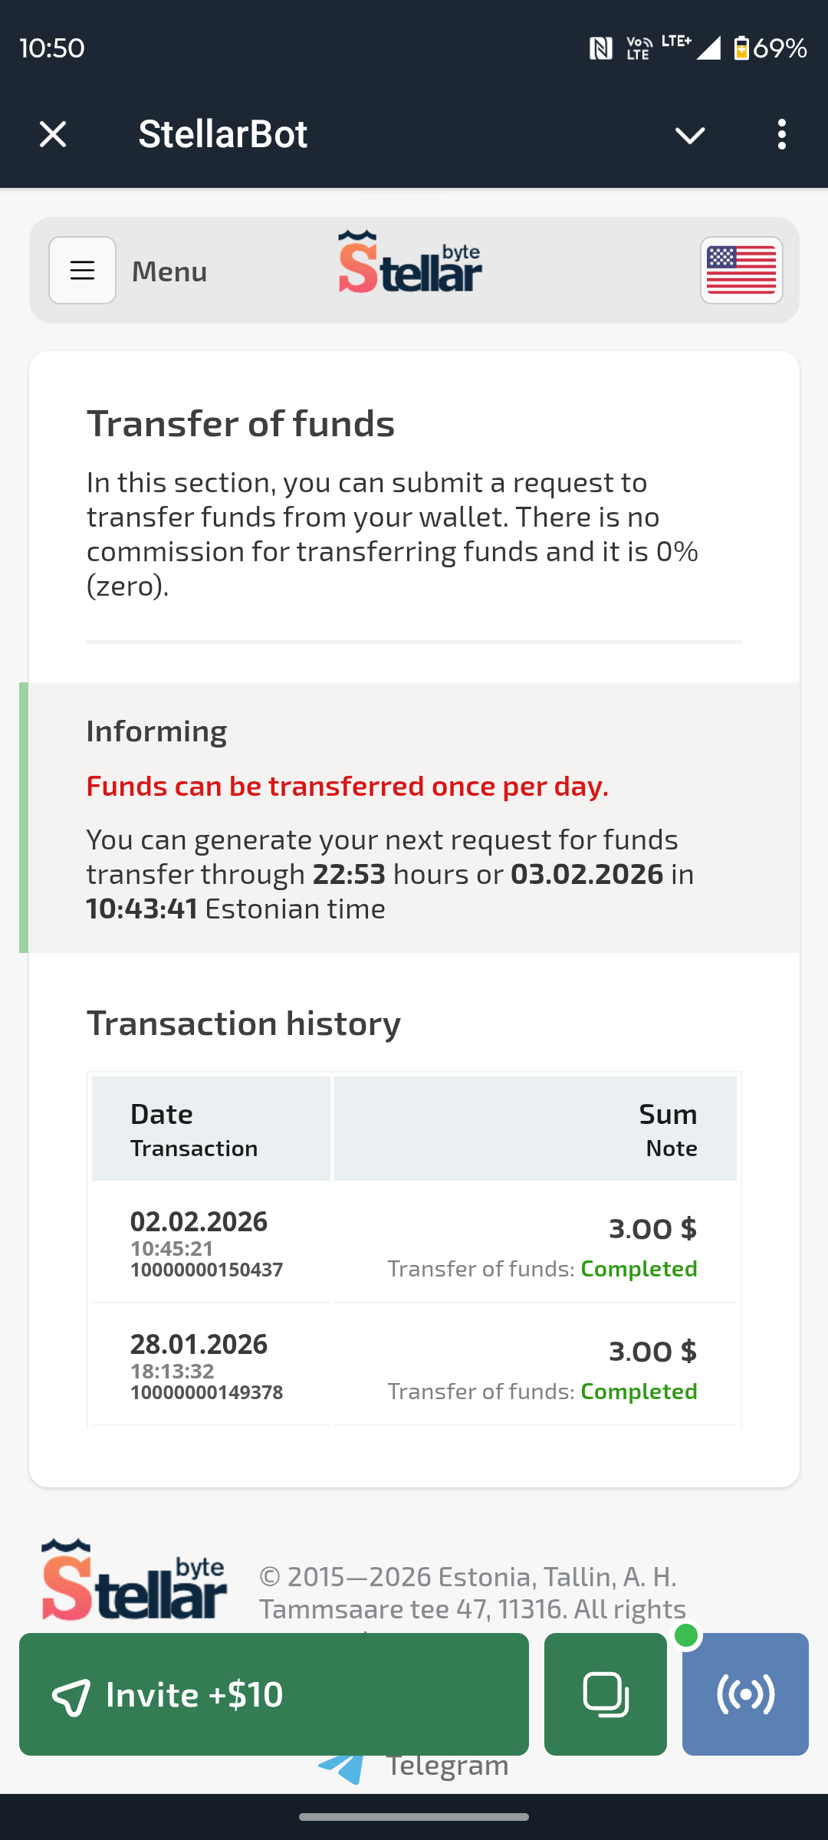Viewport: 828px width, 1840px height.
Task: Open the three-dot overflow menu
Action: pos(781,134)
